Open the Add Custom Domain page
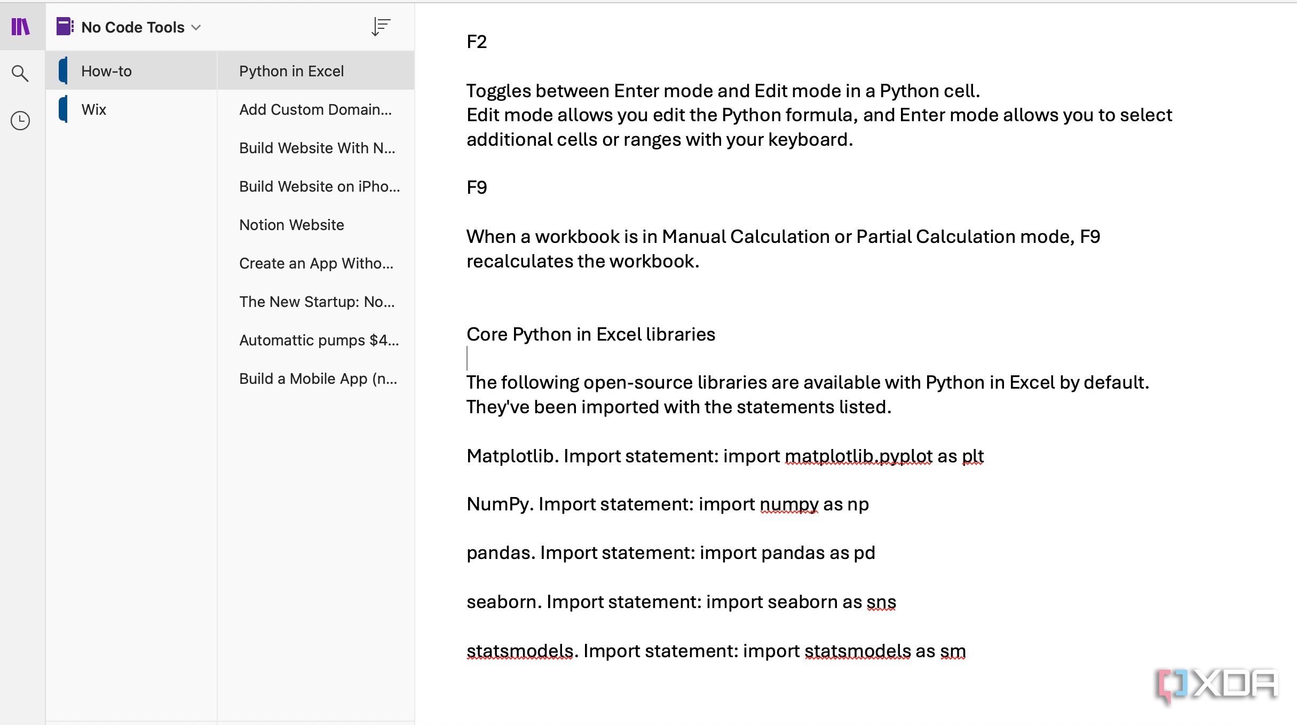 pos(316,109)
